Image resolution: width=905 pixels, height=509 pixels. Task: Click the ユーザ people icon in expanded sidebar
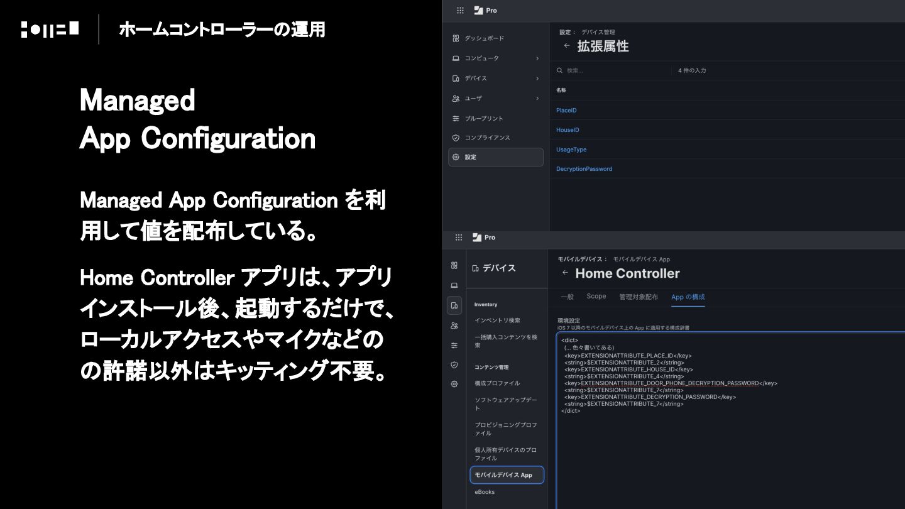click(456, 99)
